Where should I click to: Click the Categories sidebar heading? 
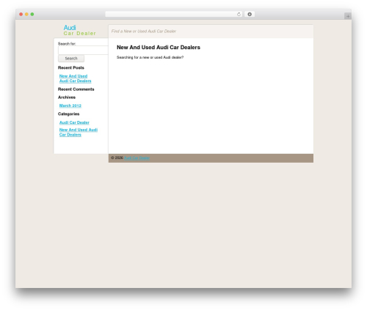tap(68, 114)
